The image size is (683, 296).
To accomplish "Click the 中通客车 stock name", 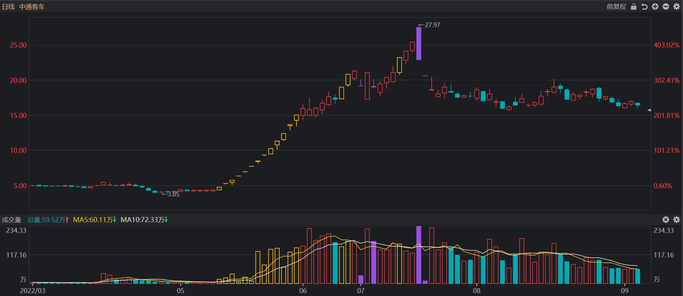I will 32,7.
